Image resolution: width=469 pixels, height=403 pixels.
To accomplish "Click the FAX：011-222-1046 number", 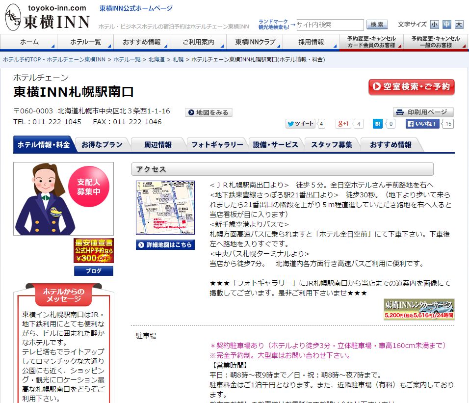I will coord(127,122).
